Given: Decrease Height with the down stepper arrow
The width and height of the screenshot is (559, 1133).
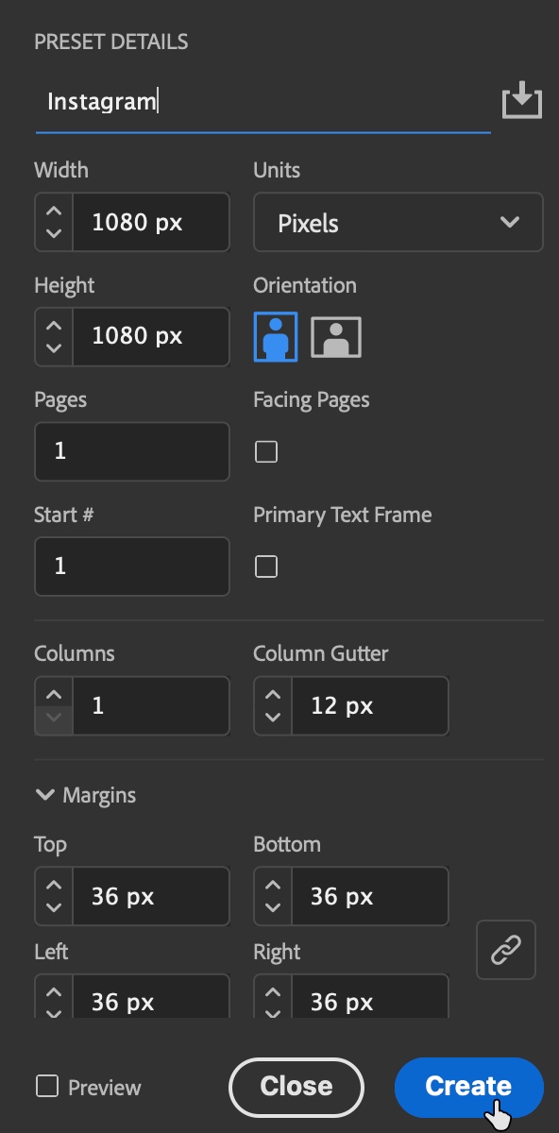Looking at the screenshot, I should tap(54, 347).
